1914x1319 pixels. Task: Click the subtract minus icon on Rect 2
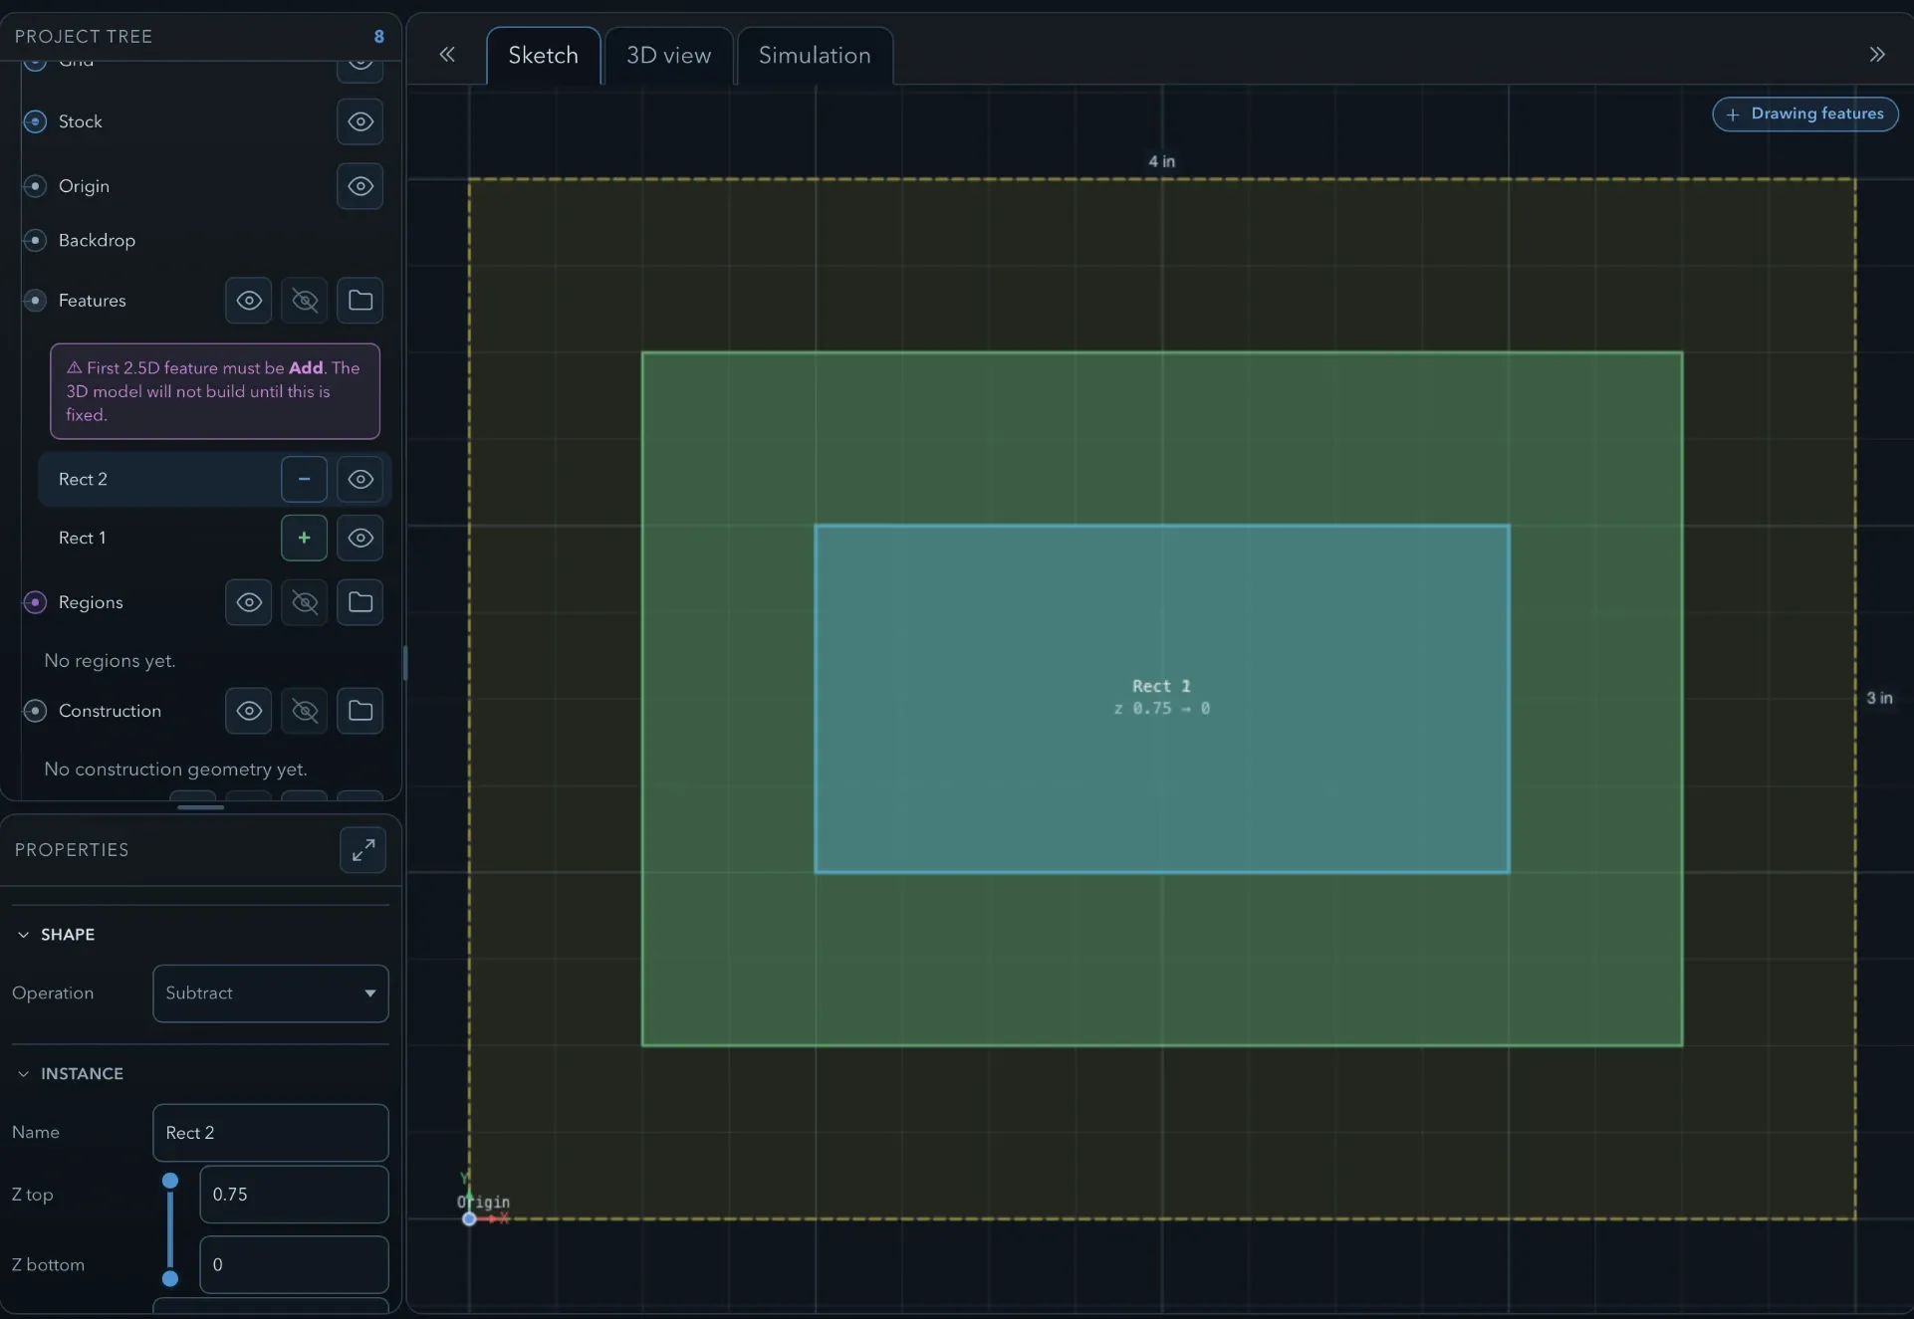point(305,480)
